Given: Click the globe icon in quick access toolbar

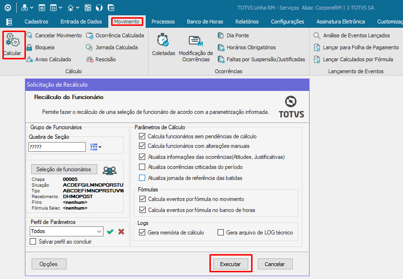Looking at the screenshot, I should tap(99, 8).
